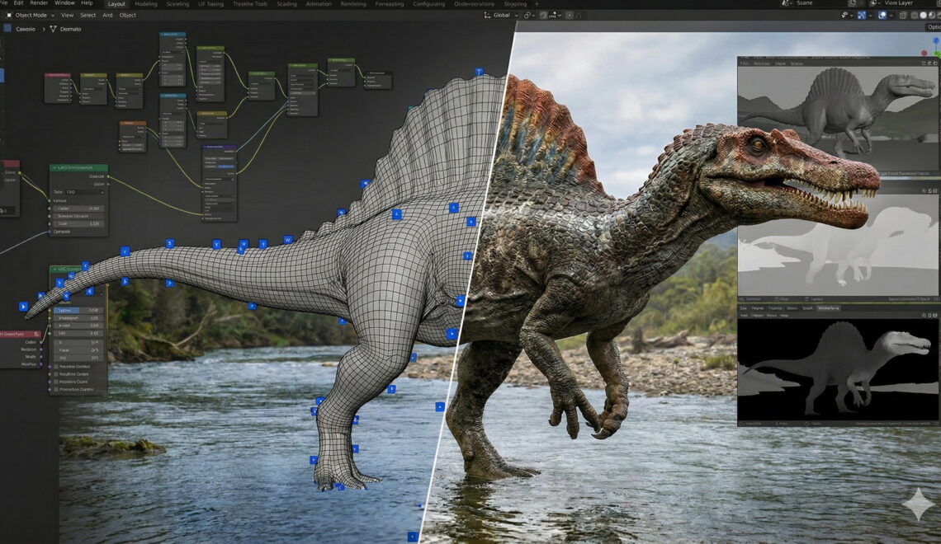Switch to the Modeling workspace tab

click(x=145, y=4)
